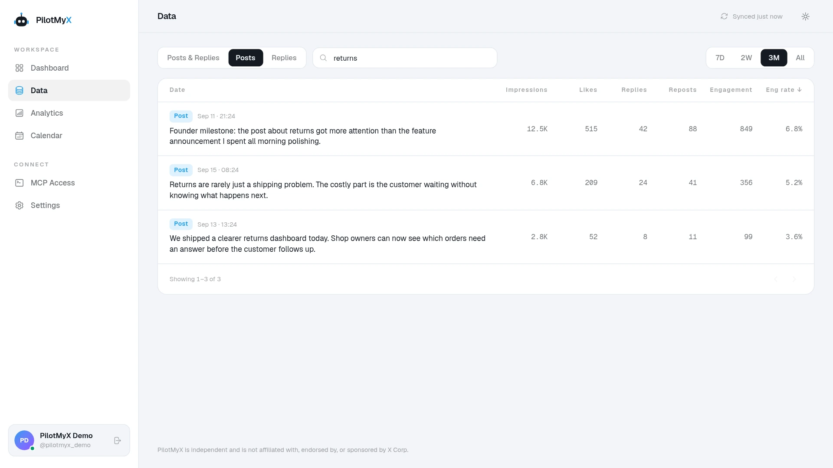Open the Dashboard menu item
The image size is (833, 468).
[x=69, y=68]
